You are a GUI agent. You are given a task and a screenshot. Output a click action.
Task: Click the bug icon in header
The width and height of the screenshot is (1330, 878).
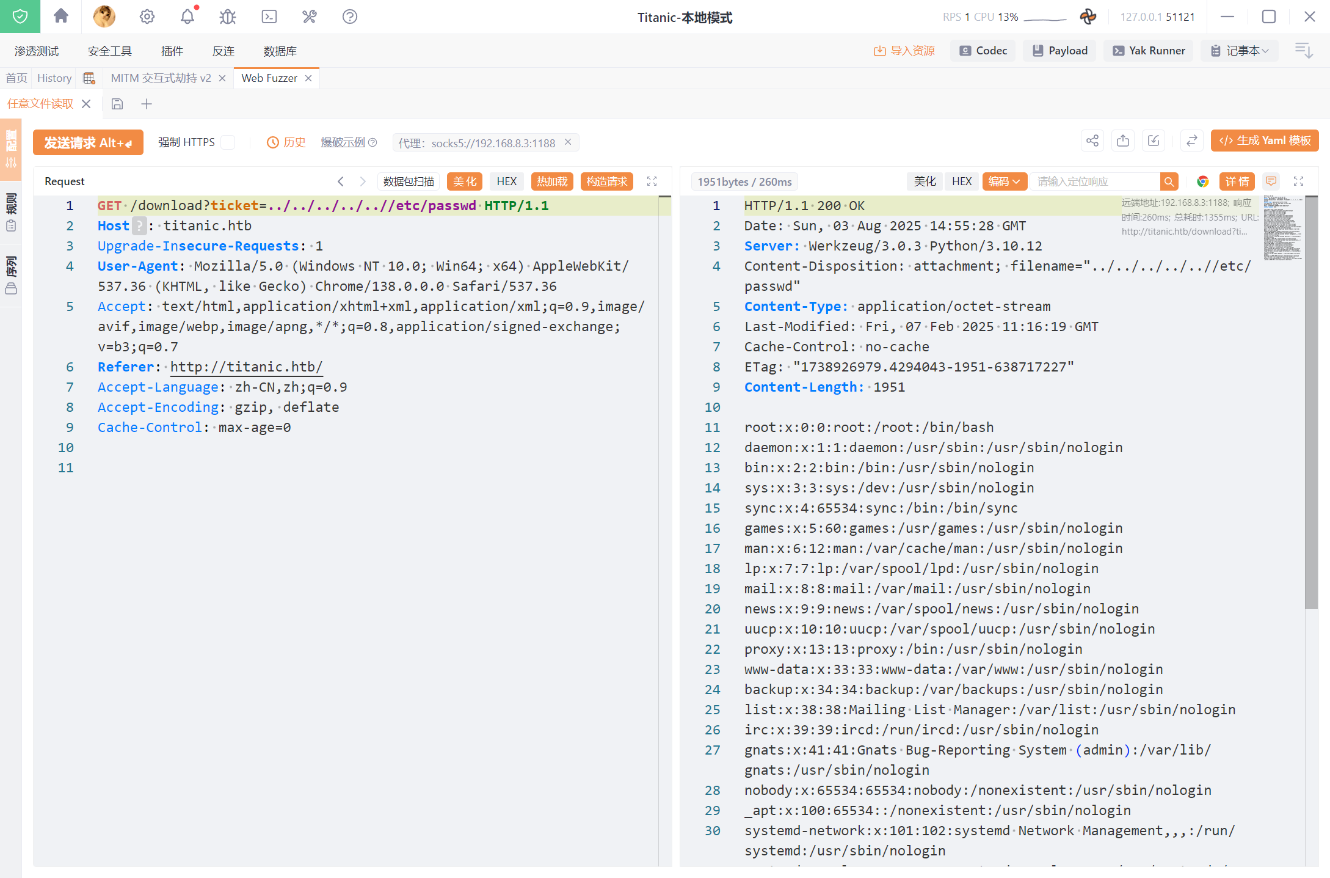click(x=228, y=16)
